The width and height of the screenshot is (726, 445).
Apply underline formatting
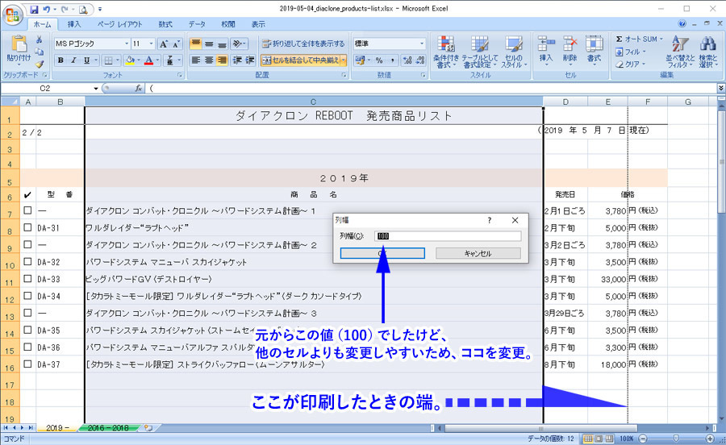click(86, 60)
